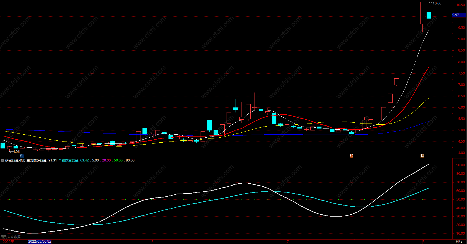Click the white 5.00 parameter value

[x=95, y=160]
